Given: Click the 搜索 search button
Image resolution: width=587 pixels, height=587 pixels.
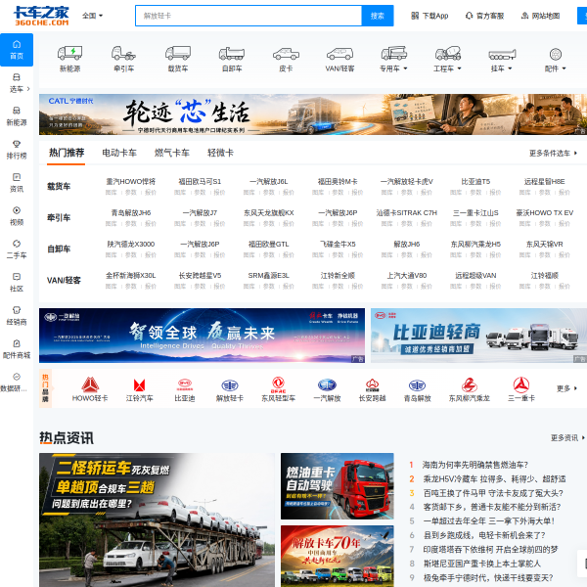Looking at the screenshot, I should (378, 16).
